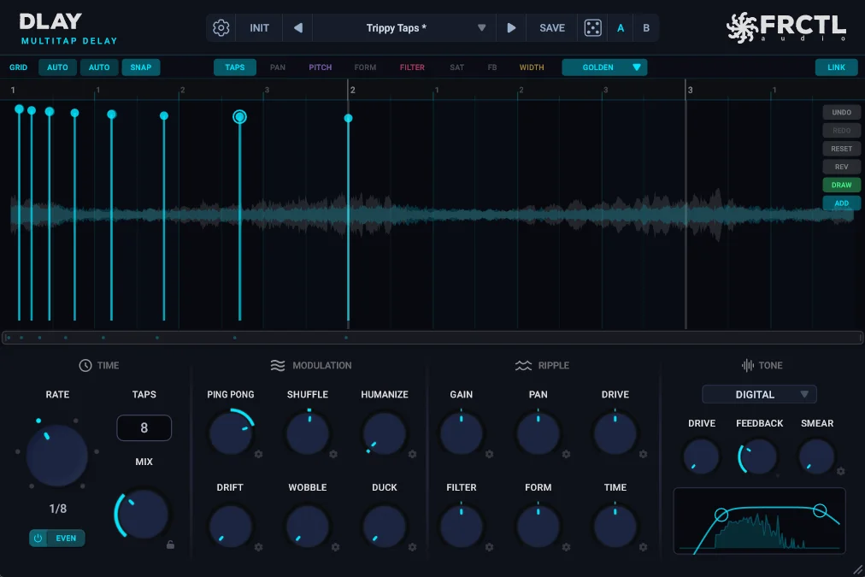The width and height of the screenshot is (865, 577).
Task: Toggle the Link button
Action: click(836, 68)
